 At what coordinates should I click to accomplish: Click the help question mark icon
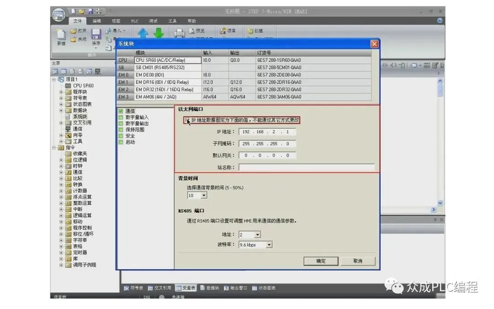[x=440, y=21]
